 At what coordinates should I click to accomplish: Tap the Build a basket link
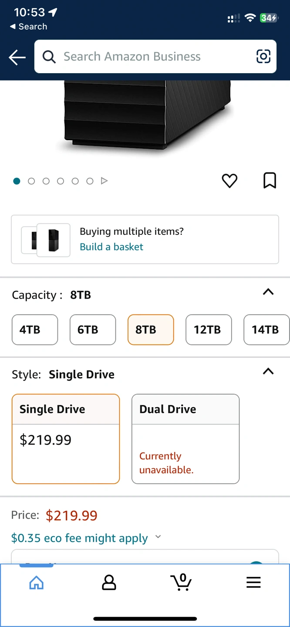pos(111,247)
